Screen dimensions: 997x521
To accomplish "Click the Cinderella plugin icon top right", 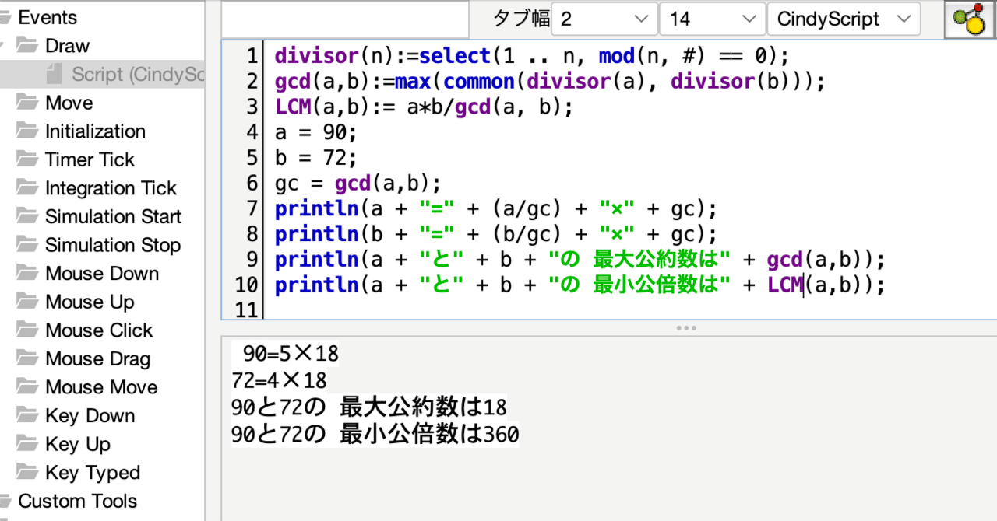I will tap(970, 19).
